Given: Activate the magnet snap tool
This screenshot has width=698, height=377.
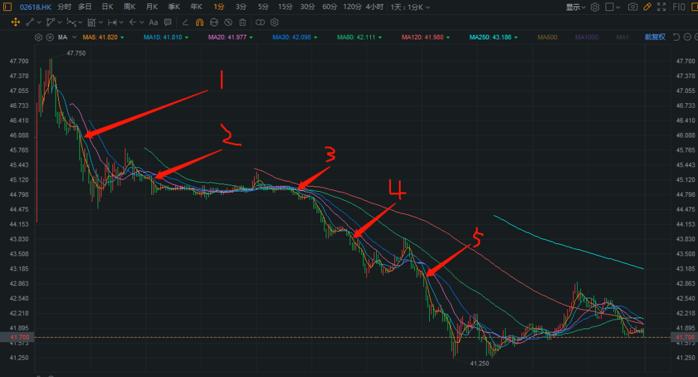Looking at the screenshot, I should [200, 22].
